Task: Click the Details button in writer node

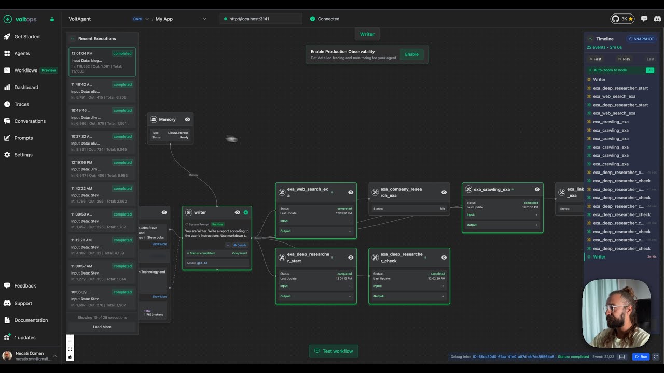Action: click(x=240, y=245)
